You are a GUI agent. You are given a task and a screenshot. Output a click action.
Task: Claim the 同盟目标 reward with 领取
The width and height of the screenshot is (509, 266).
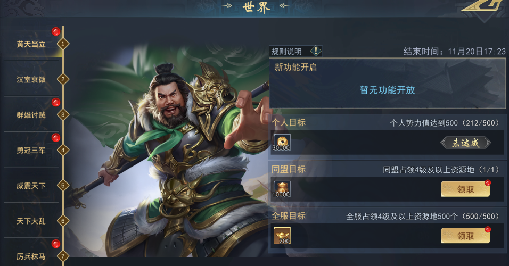tap(465, 189)
